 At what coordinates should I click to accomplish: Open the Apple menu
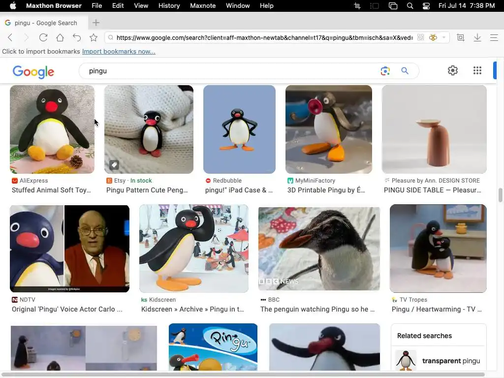click(x=13, y=6)
